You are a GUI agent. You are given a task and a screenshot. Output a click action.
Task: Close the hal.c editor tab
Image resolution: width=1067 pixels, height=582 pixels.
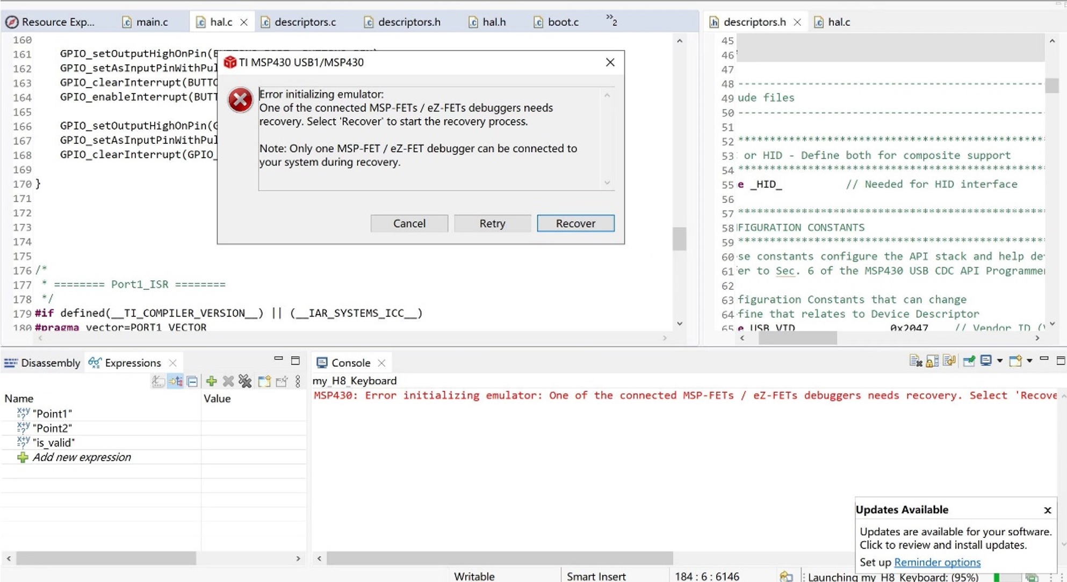(244, 22)
